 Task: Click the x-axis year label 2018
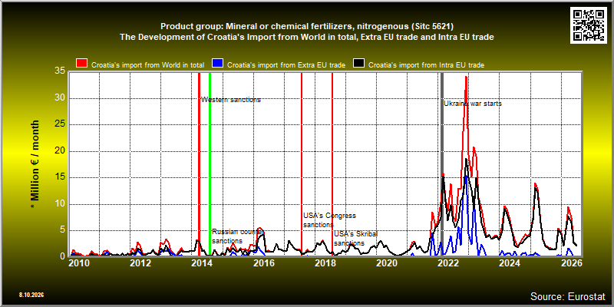325,263
